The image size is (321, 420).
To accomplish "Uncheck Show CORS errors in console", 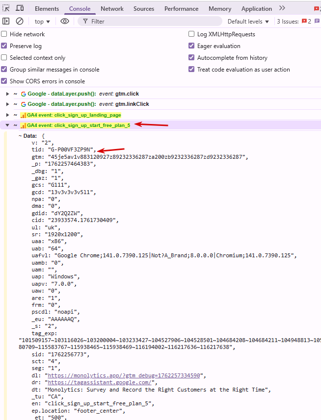I will (4, 81).
